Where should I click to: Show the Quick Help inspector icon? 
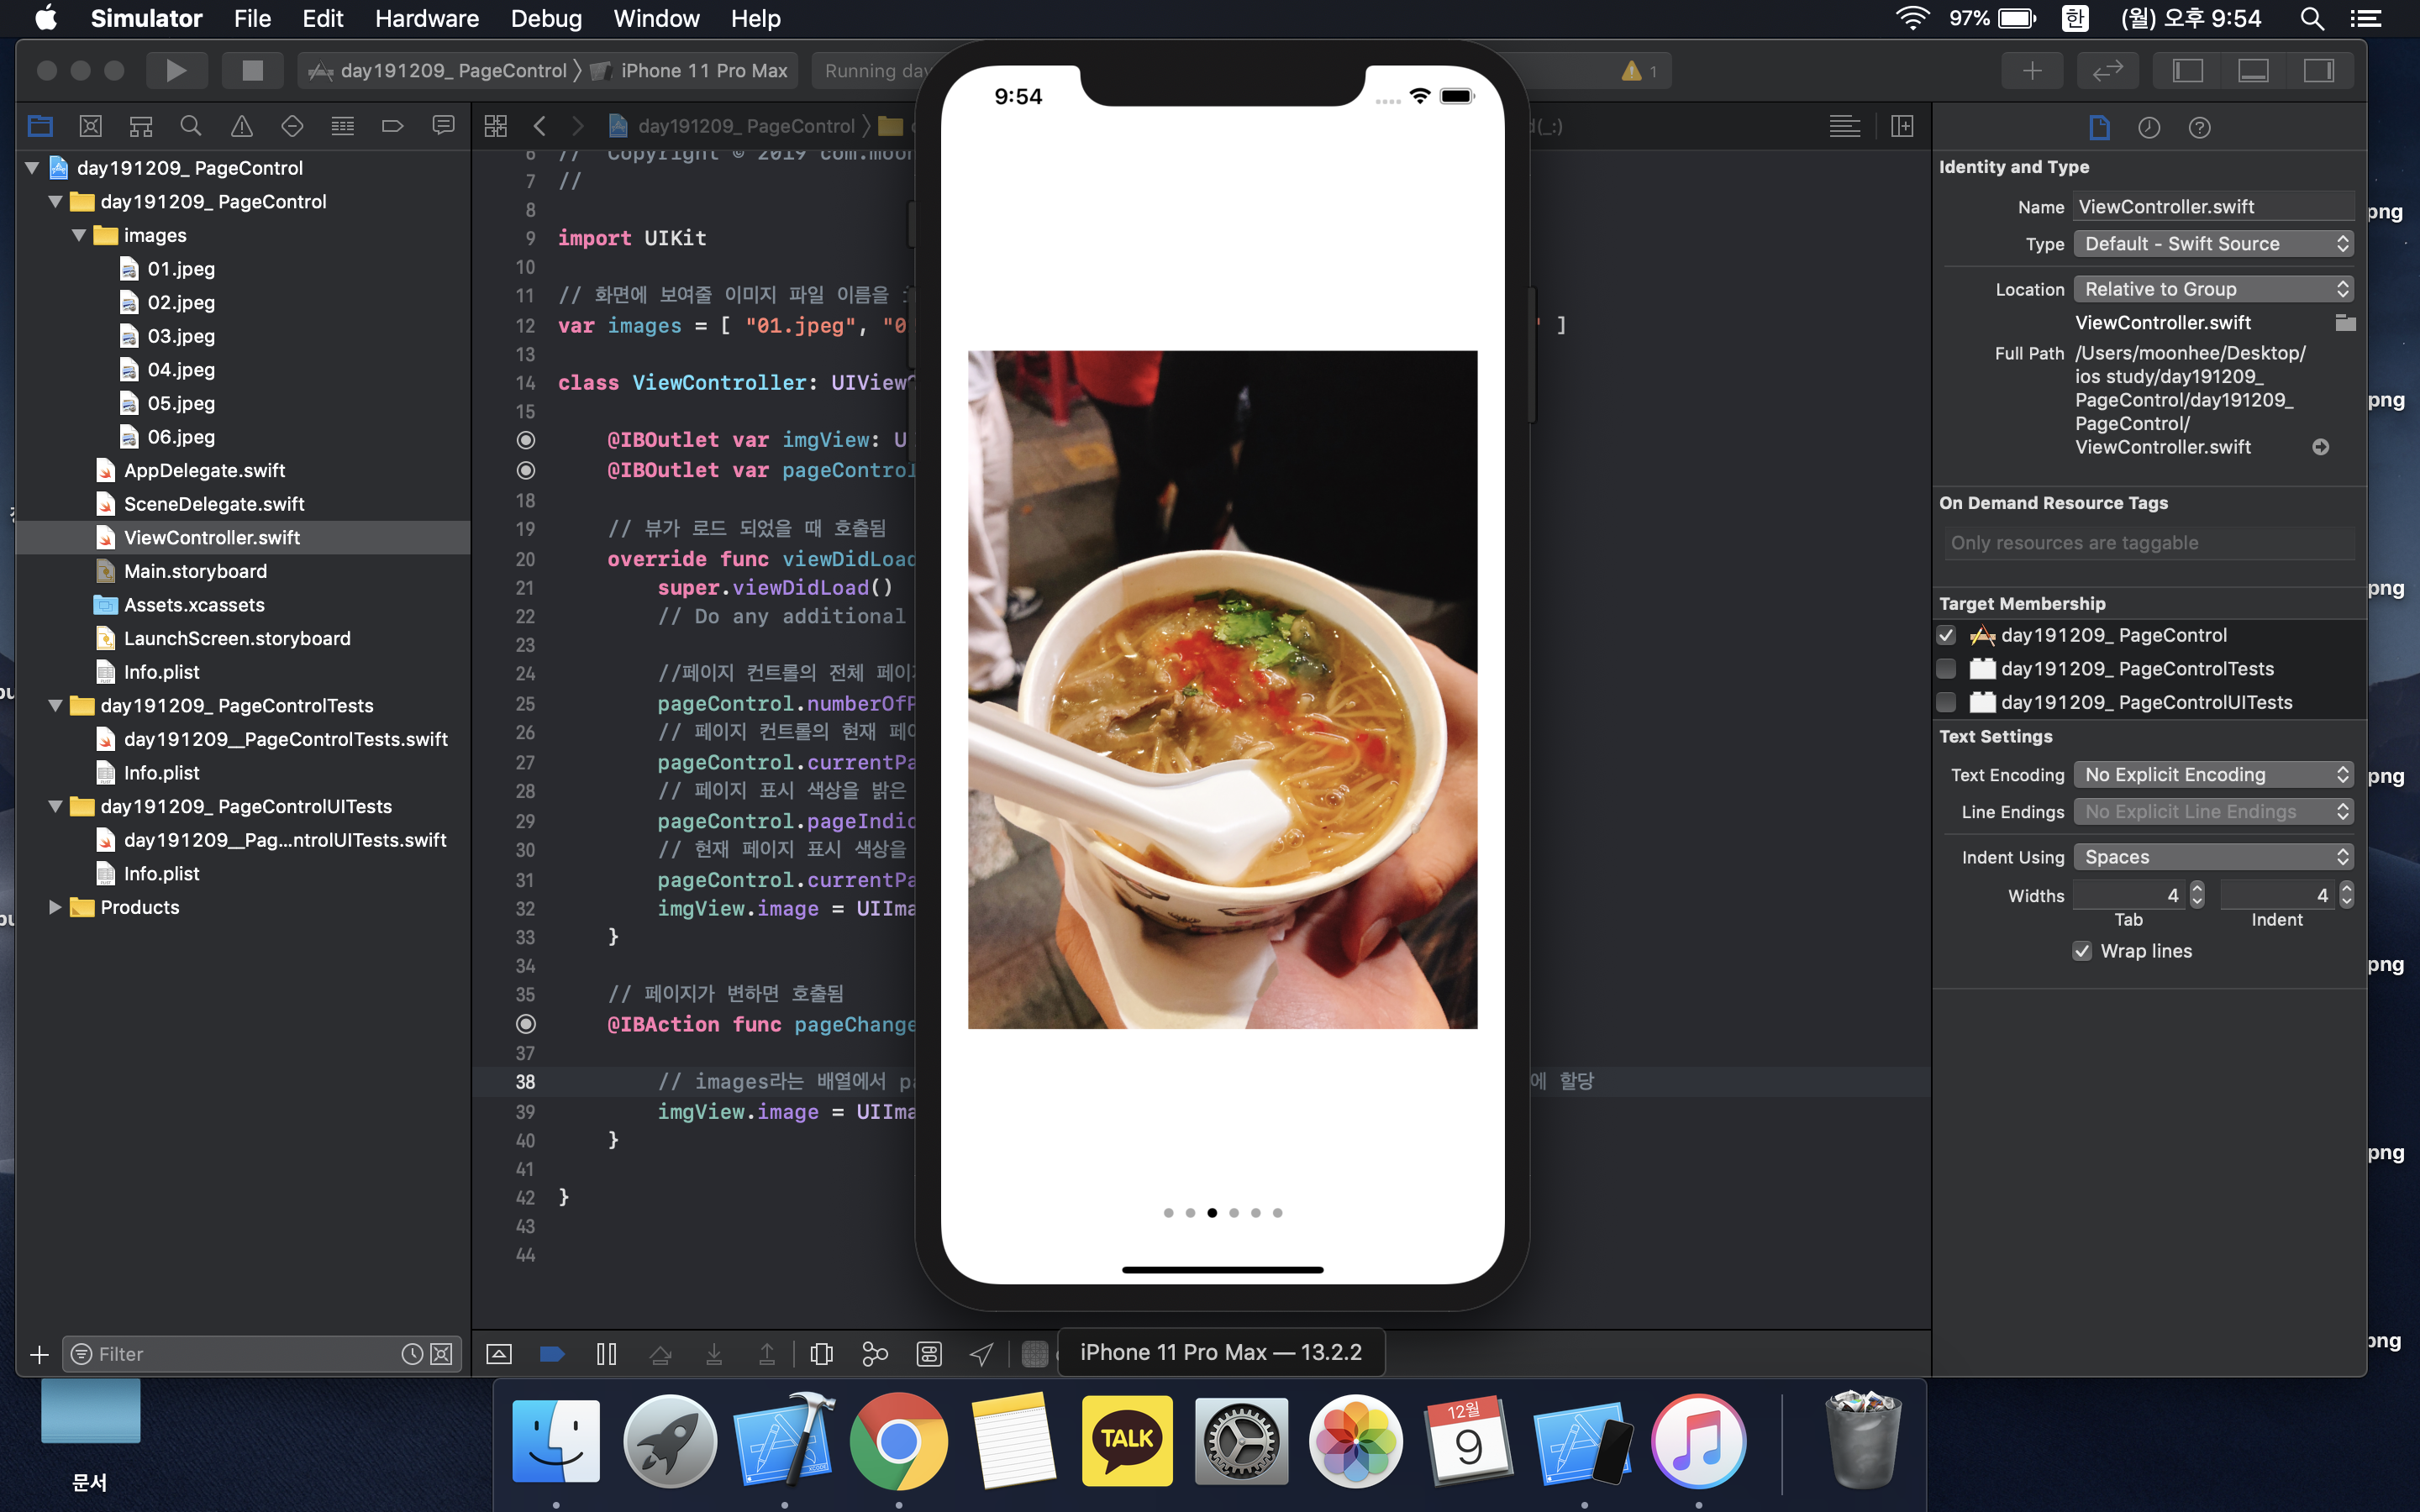point(2198,127)
